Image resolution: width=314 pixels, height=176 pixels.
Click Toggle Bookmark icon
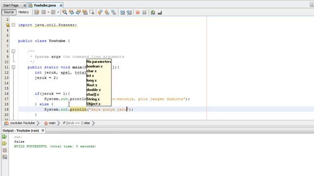click(114, 12)
